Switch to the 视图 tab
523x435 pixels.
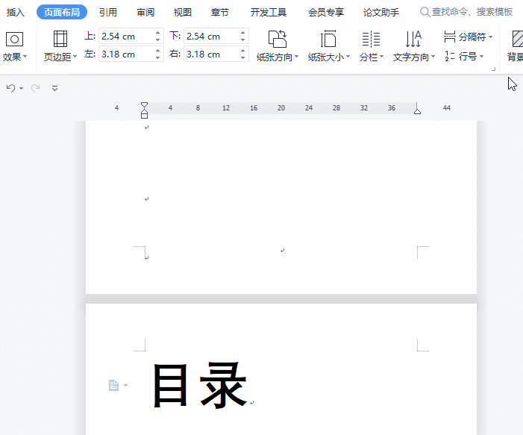click(183, 13)
